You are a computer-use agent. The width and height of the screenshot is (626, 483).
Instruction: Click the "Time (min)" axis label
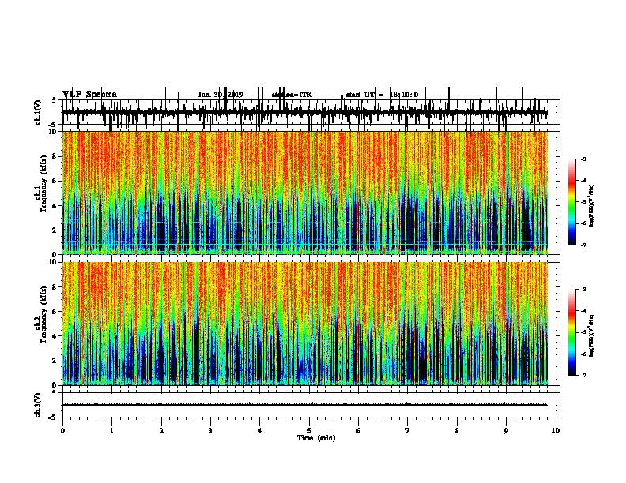point(316,438)
